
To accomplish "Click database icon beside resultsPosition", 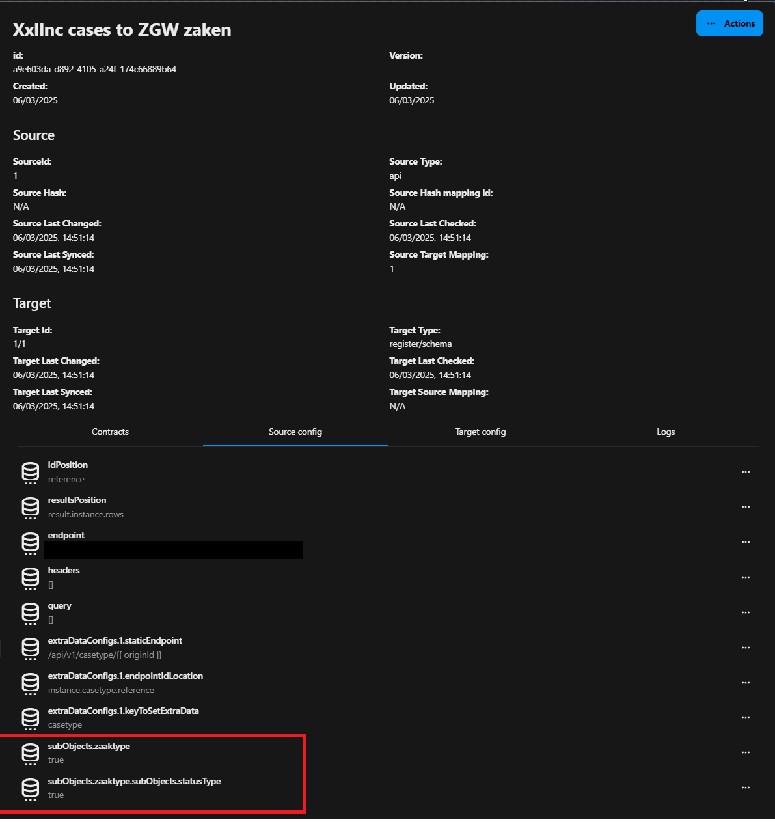I will click(x=31, y=508).
